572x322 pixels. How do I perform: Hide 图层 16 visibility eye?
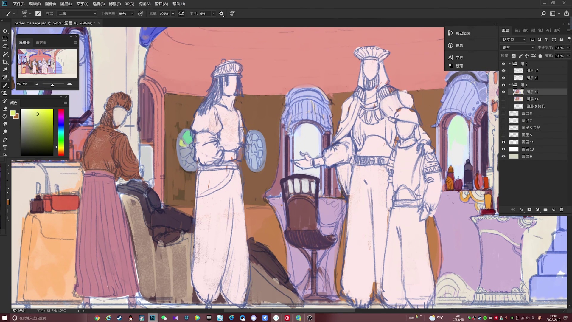pyautogui.click(x=503, y=92)
